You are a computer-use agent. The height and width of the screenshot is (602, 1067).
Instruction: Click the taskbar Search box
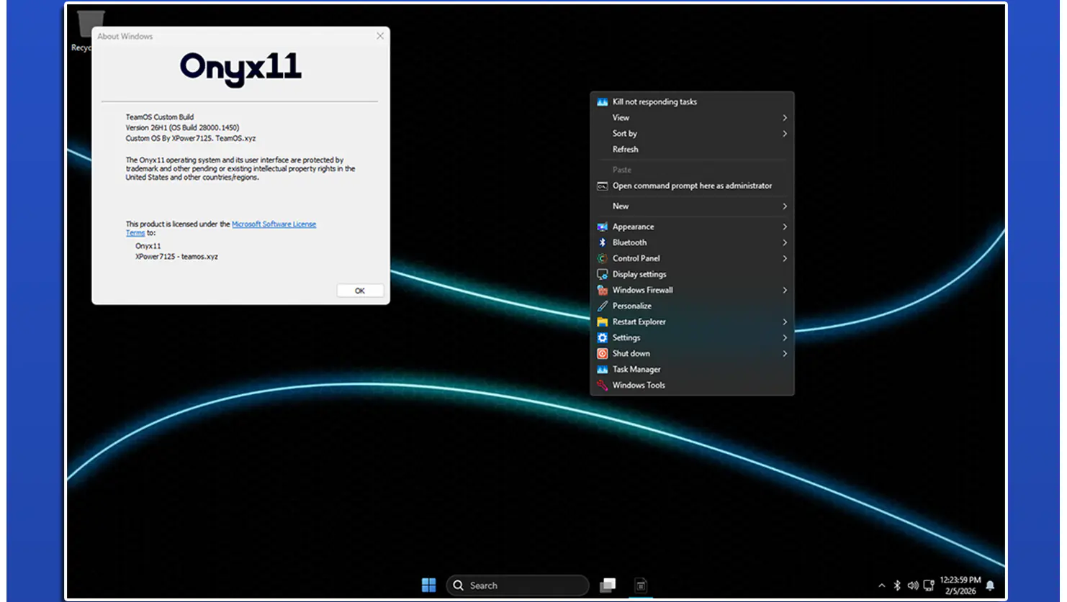pos(518,585)
